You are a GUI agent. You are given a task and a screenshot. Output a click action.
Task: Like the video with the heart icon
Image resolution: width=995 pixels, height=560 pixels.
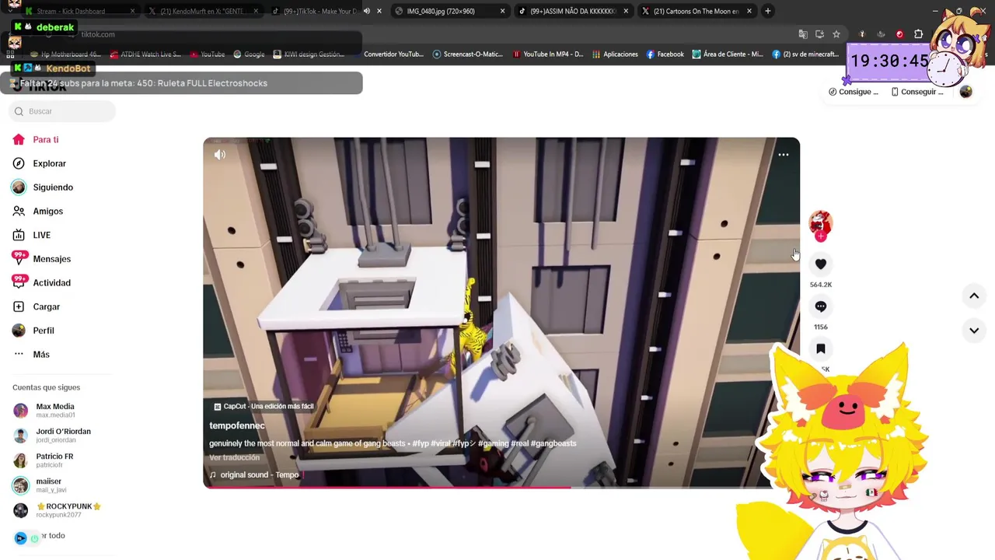click(x=821, y=264)
